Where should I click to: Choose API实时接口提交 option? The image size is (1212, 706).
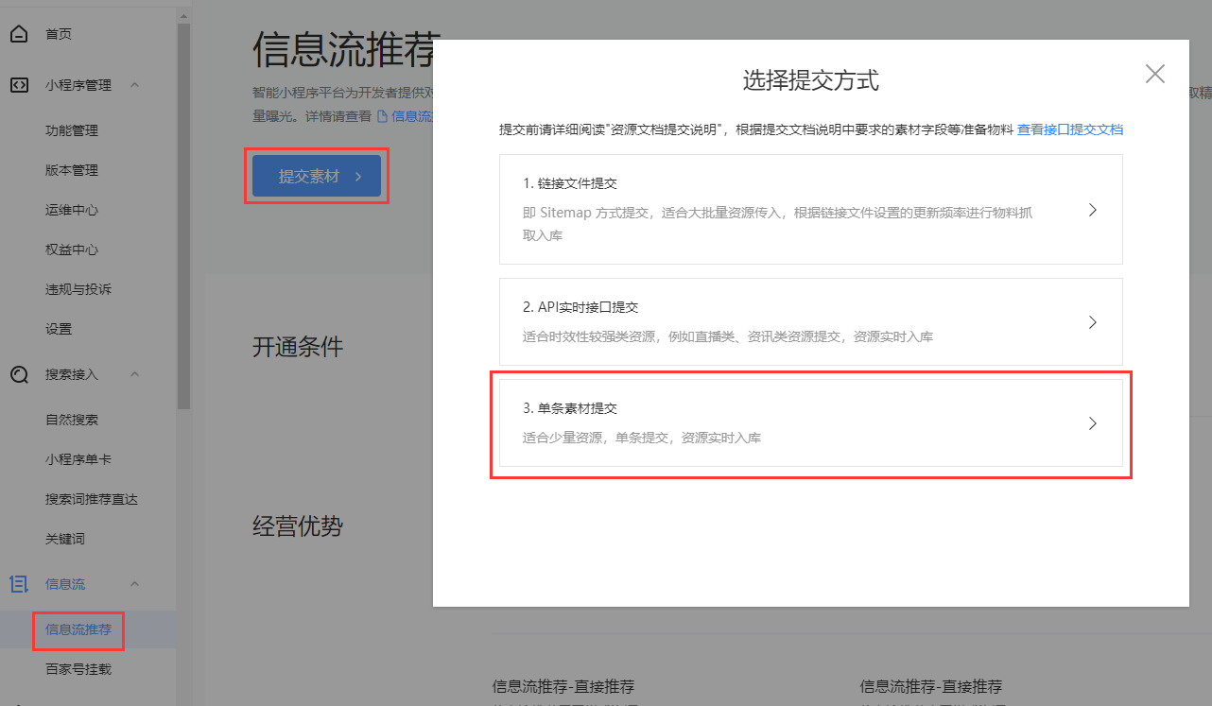pyautogui.click(x=810, y=321)
